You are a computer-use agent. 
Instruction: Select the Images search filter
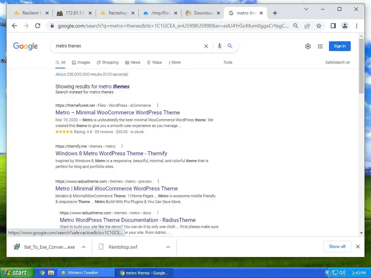pos(81,62)
